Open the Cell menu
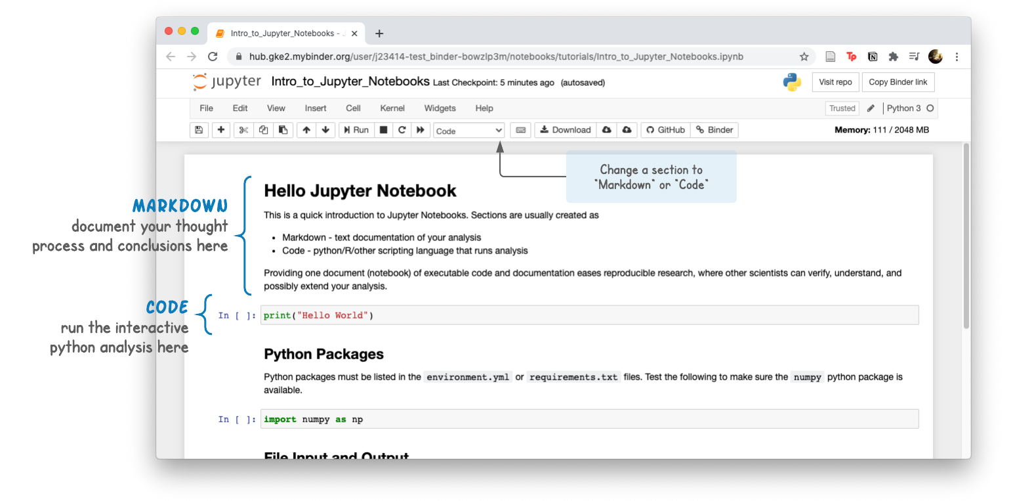Screen dimensions: 1034x501 354,108
